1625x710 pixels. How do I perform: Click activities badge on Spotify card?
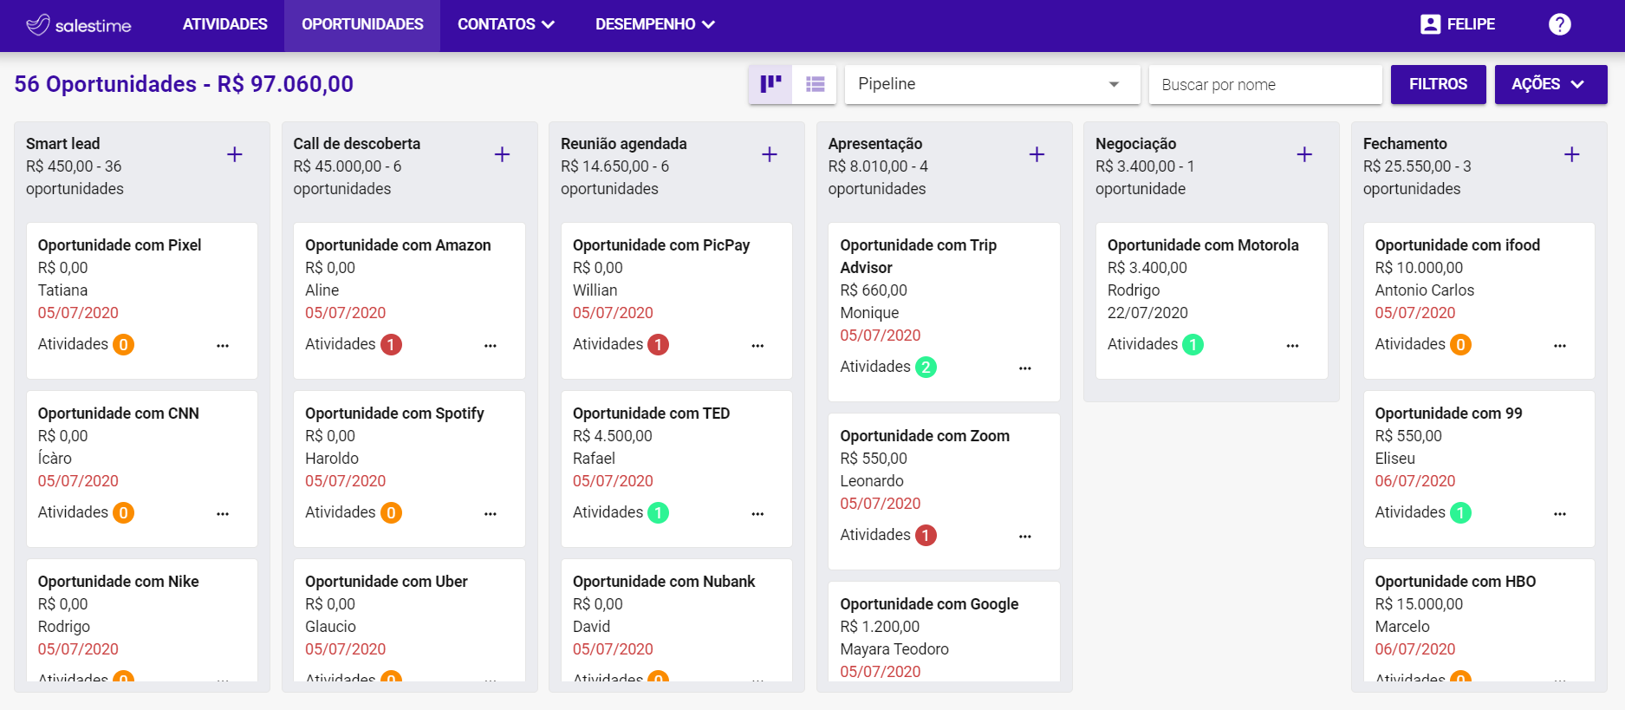392,513
